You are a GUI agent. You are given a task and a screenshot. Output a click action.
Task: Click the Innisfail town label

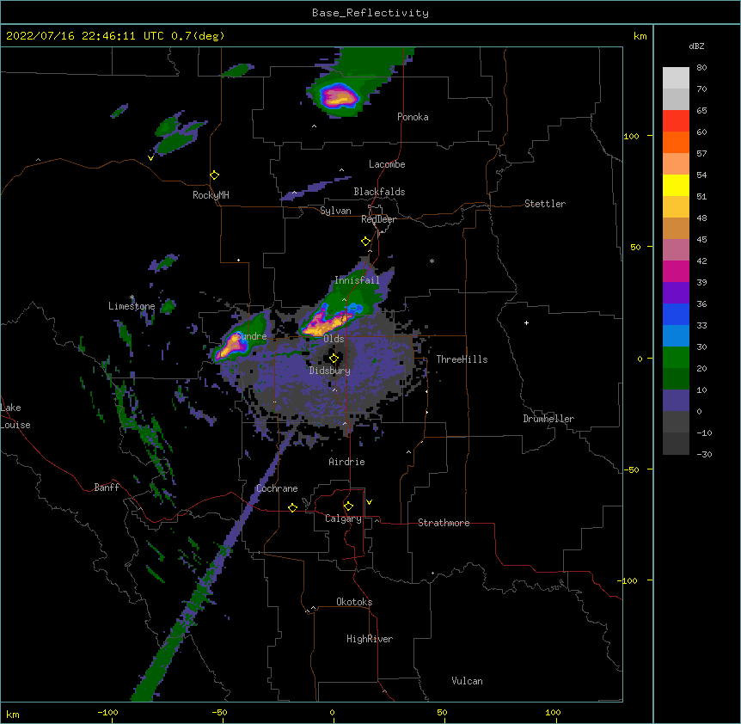tap(357, 280)
